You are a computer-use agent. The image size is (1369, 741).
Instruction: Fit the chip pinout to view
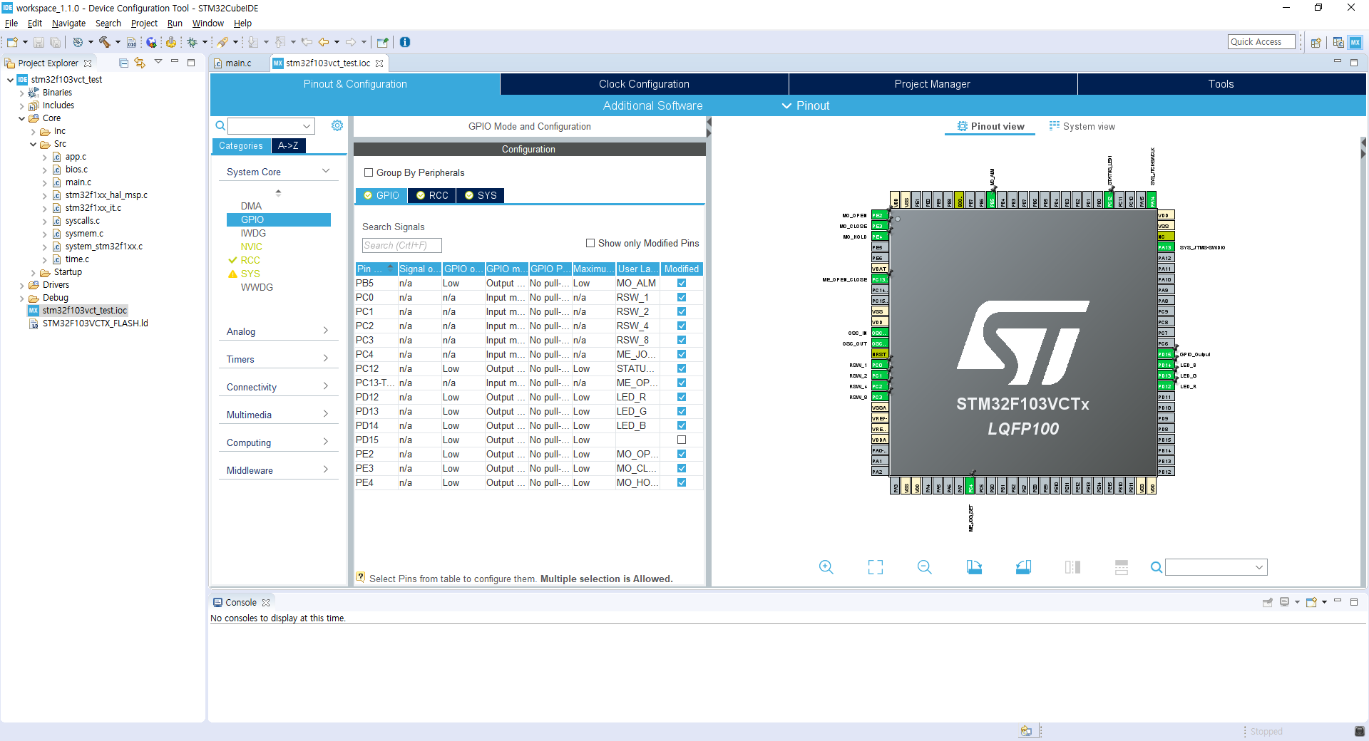point(875,567)
